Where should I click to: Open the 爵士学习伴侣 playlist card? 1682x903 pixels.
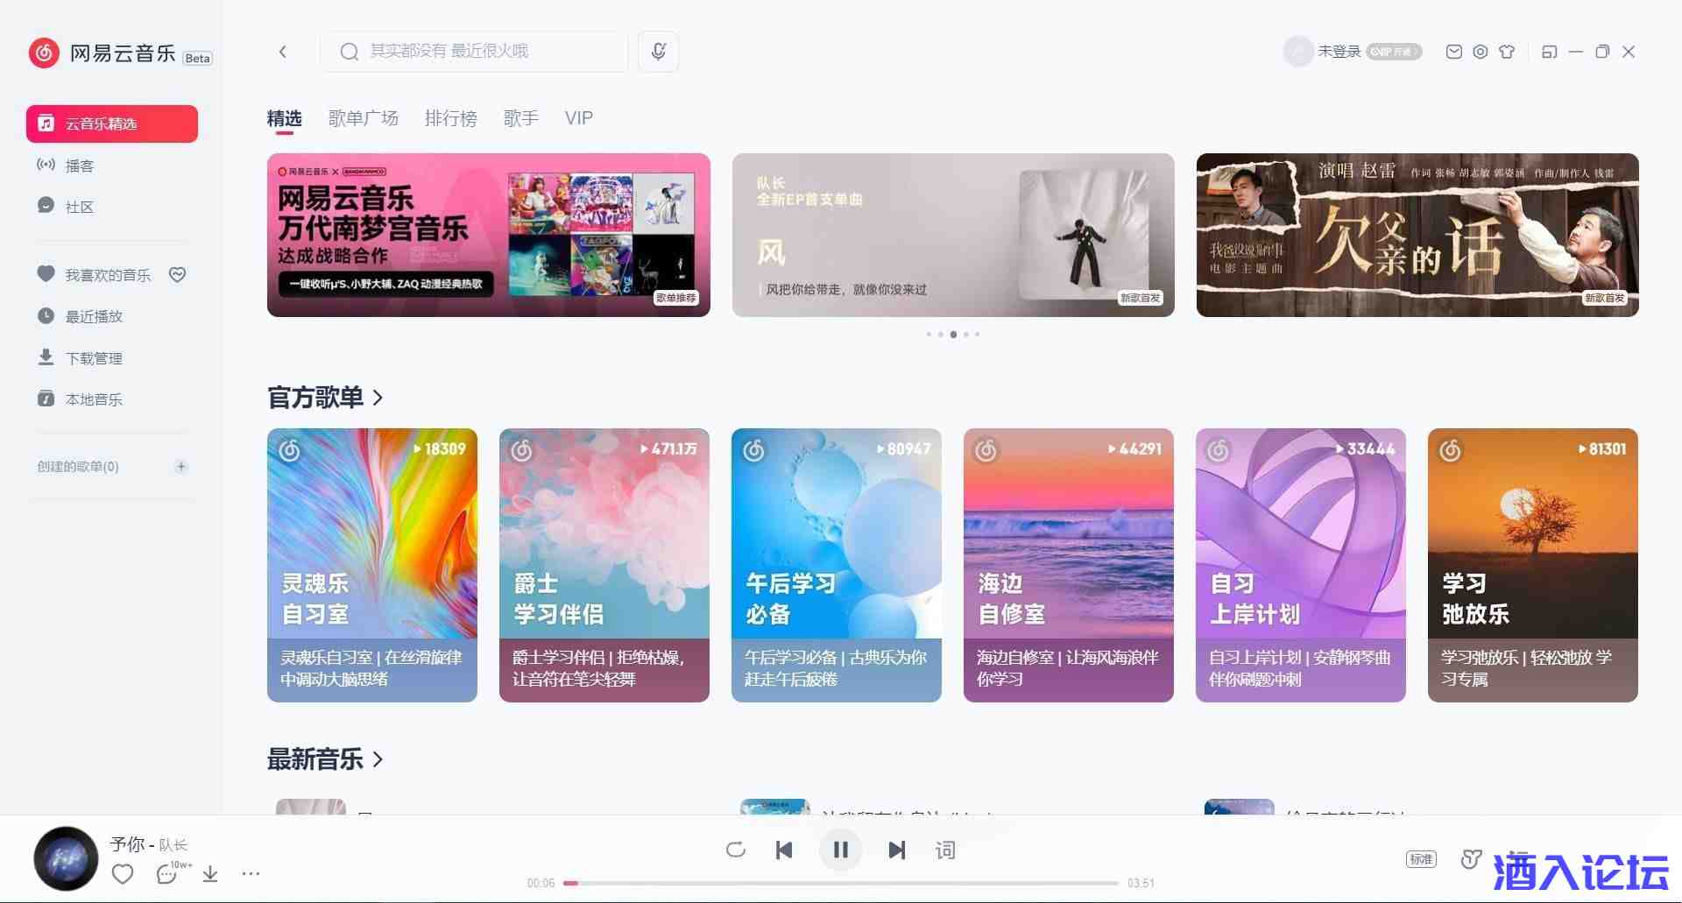pyautogui.click(x=604, y=565)
